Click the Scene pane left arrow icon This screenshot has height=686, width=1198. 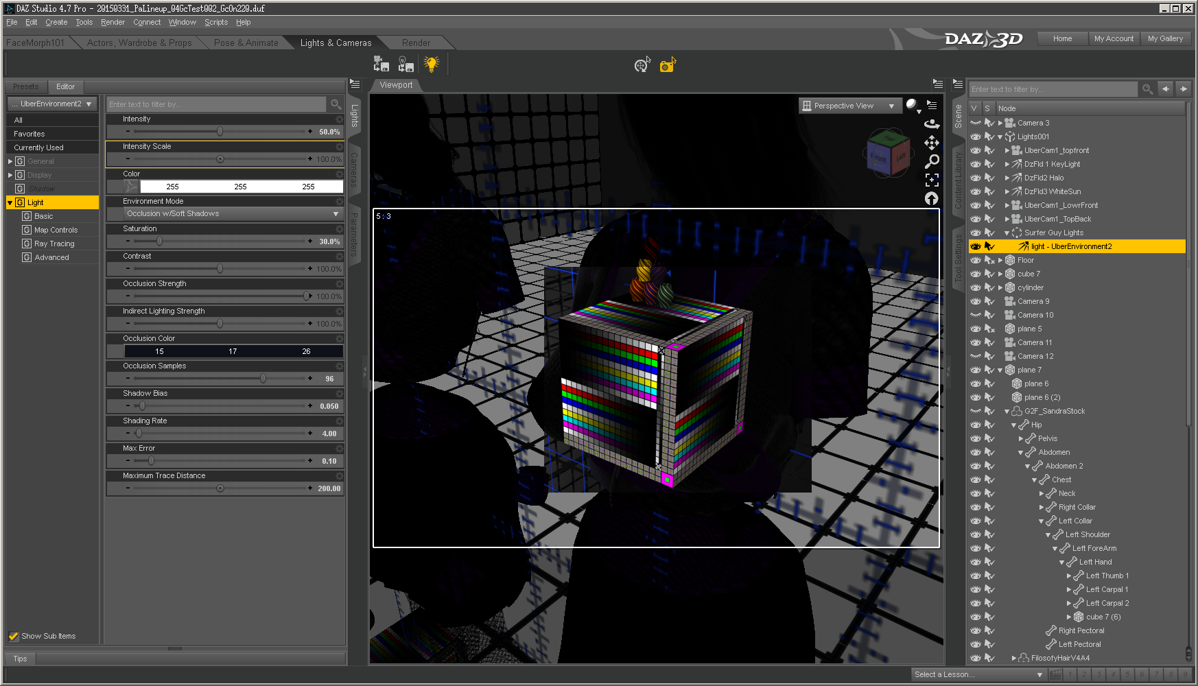click(x=1166, y=89)
